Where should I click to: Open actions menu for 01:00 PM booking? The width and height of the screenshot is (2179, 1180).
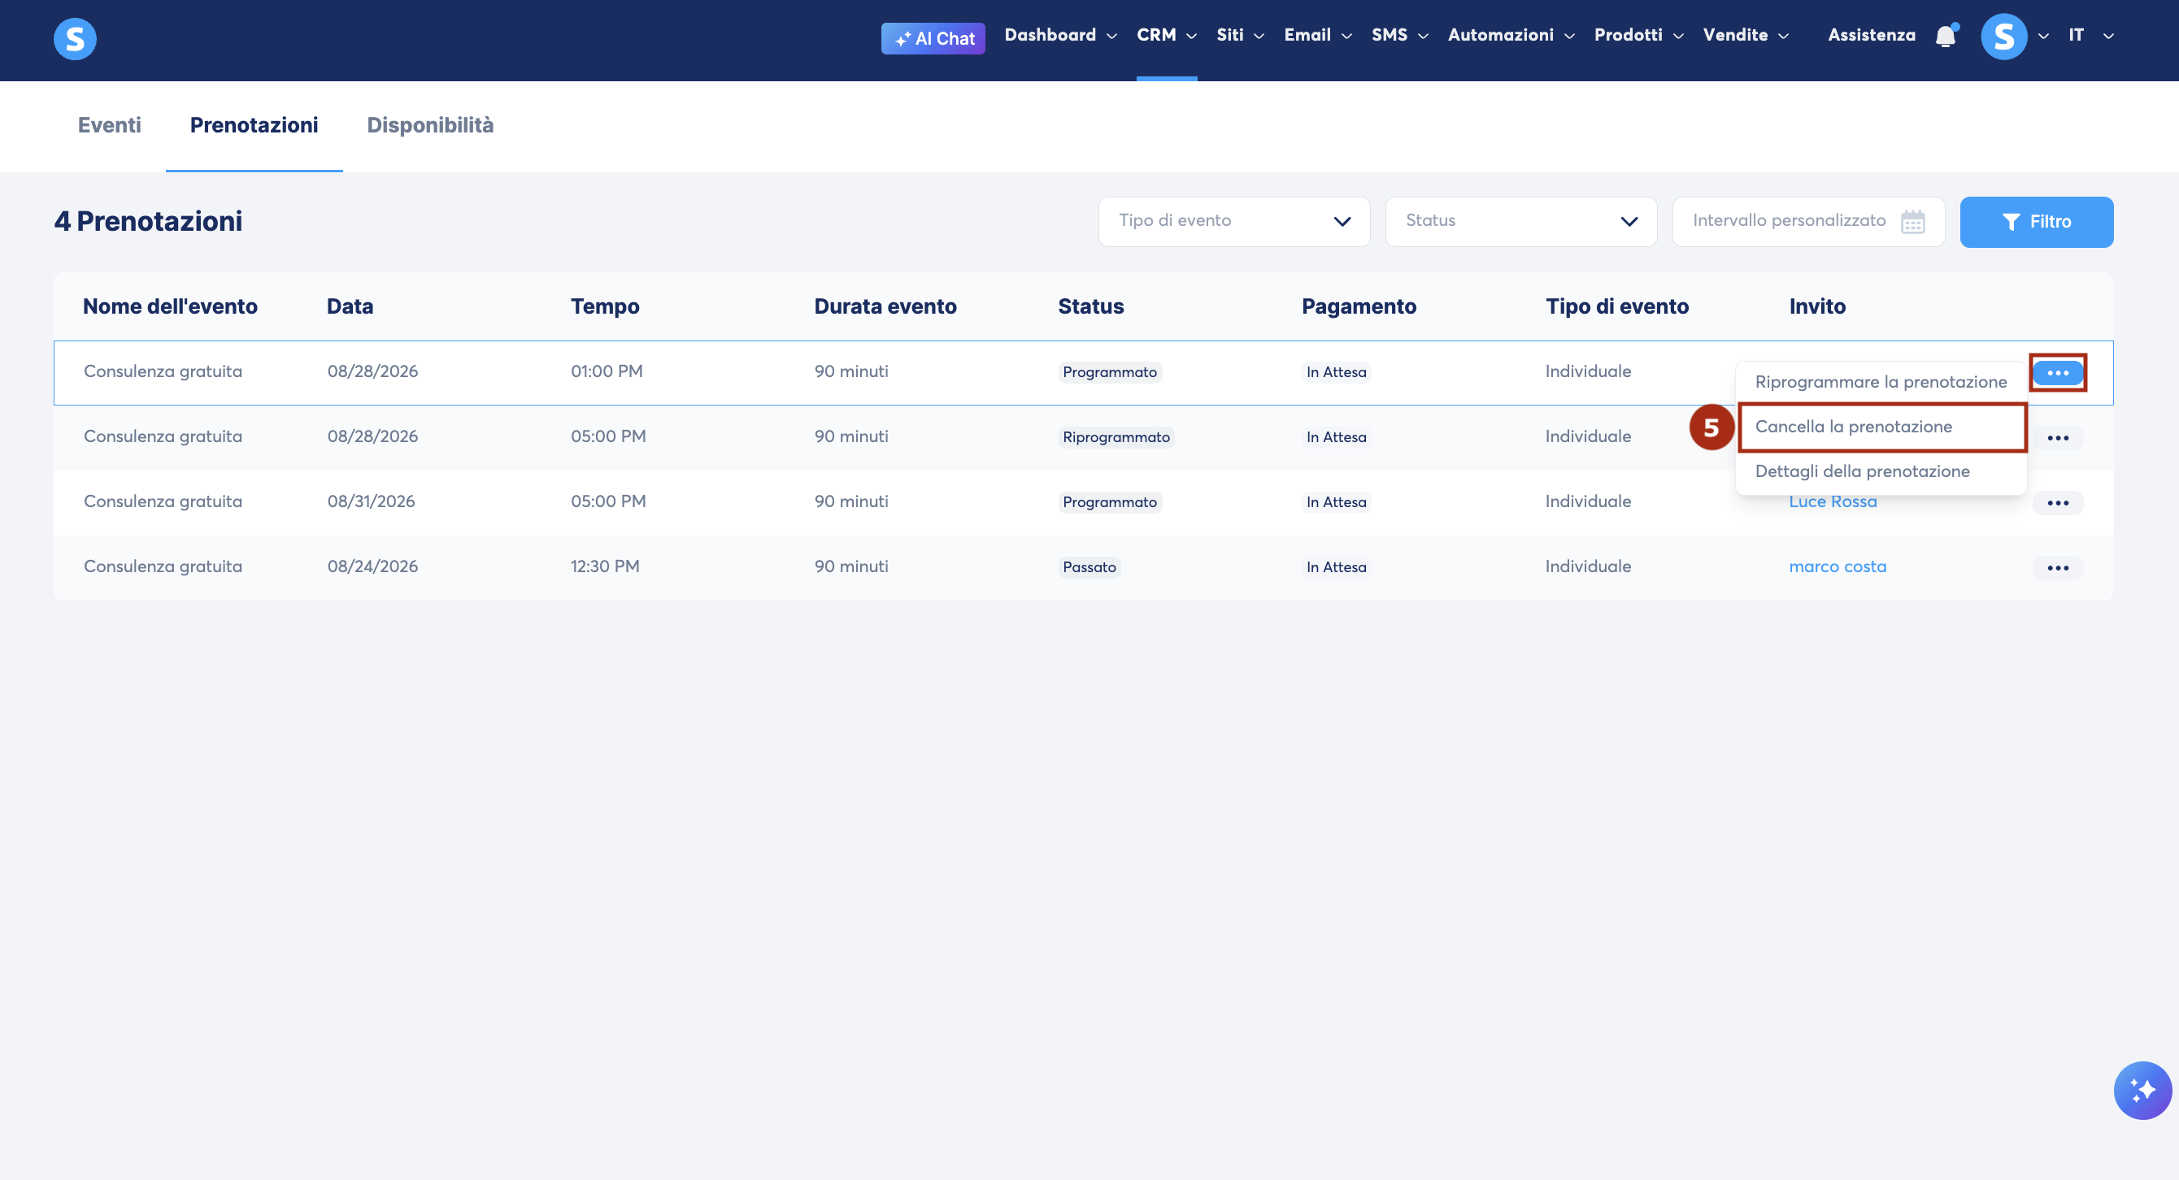tap(2057, 373)
